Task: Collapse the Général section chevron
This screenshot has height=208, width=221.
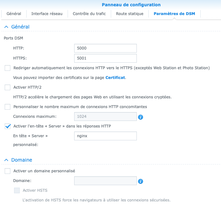Action: coord(6,27)
